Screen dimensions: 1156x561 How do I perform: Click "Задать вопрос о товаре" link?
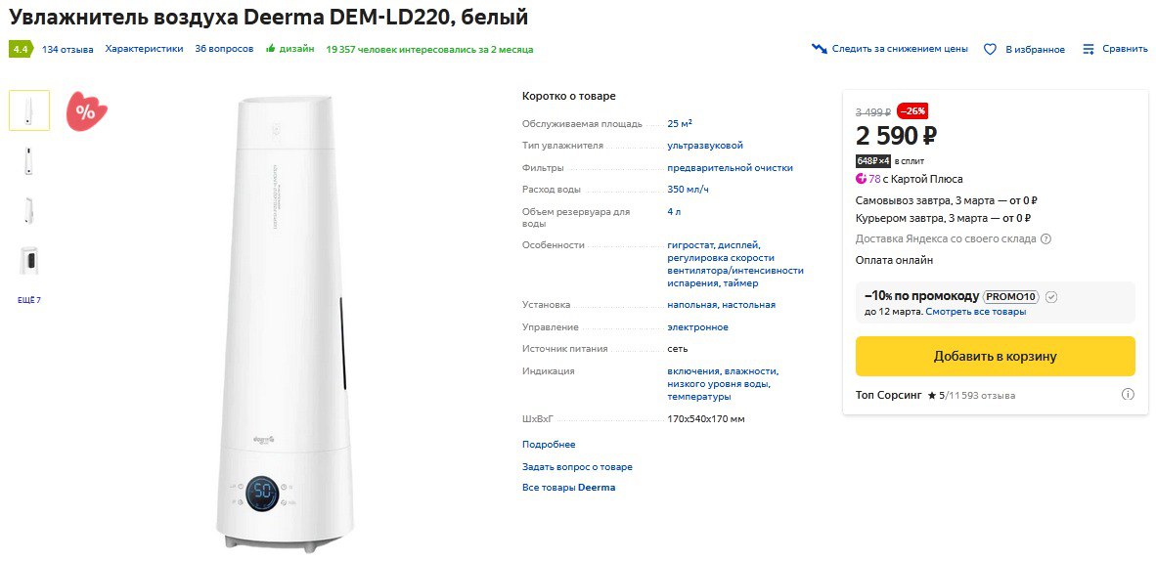coord(577,467)
